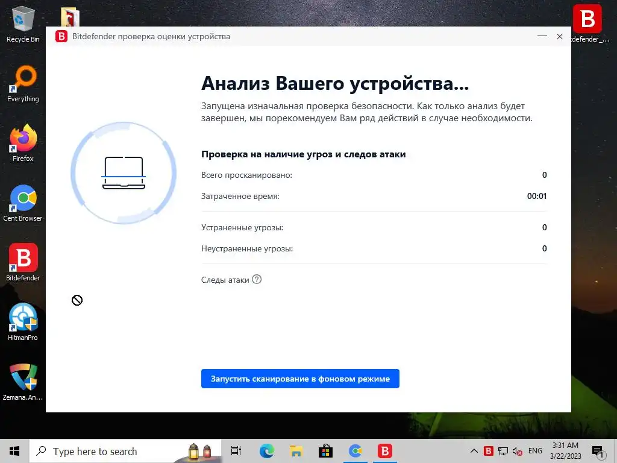Image resolution: width=617 pixels, height=463 pixels.
Task: Click Bitdefender icon in system tray
Action: click(x=488, y=451)
